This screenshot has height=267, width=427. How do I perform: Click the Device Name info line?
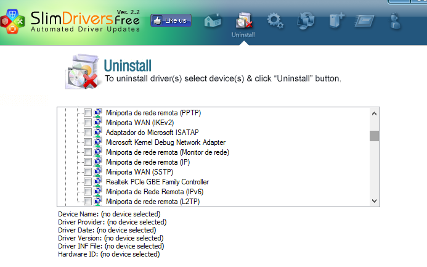coord(109,214)
